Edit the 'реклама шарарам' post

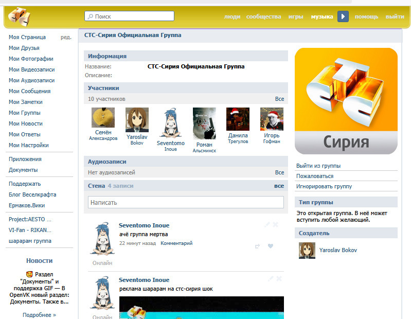point(271,279)
